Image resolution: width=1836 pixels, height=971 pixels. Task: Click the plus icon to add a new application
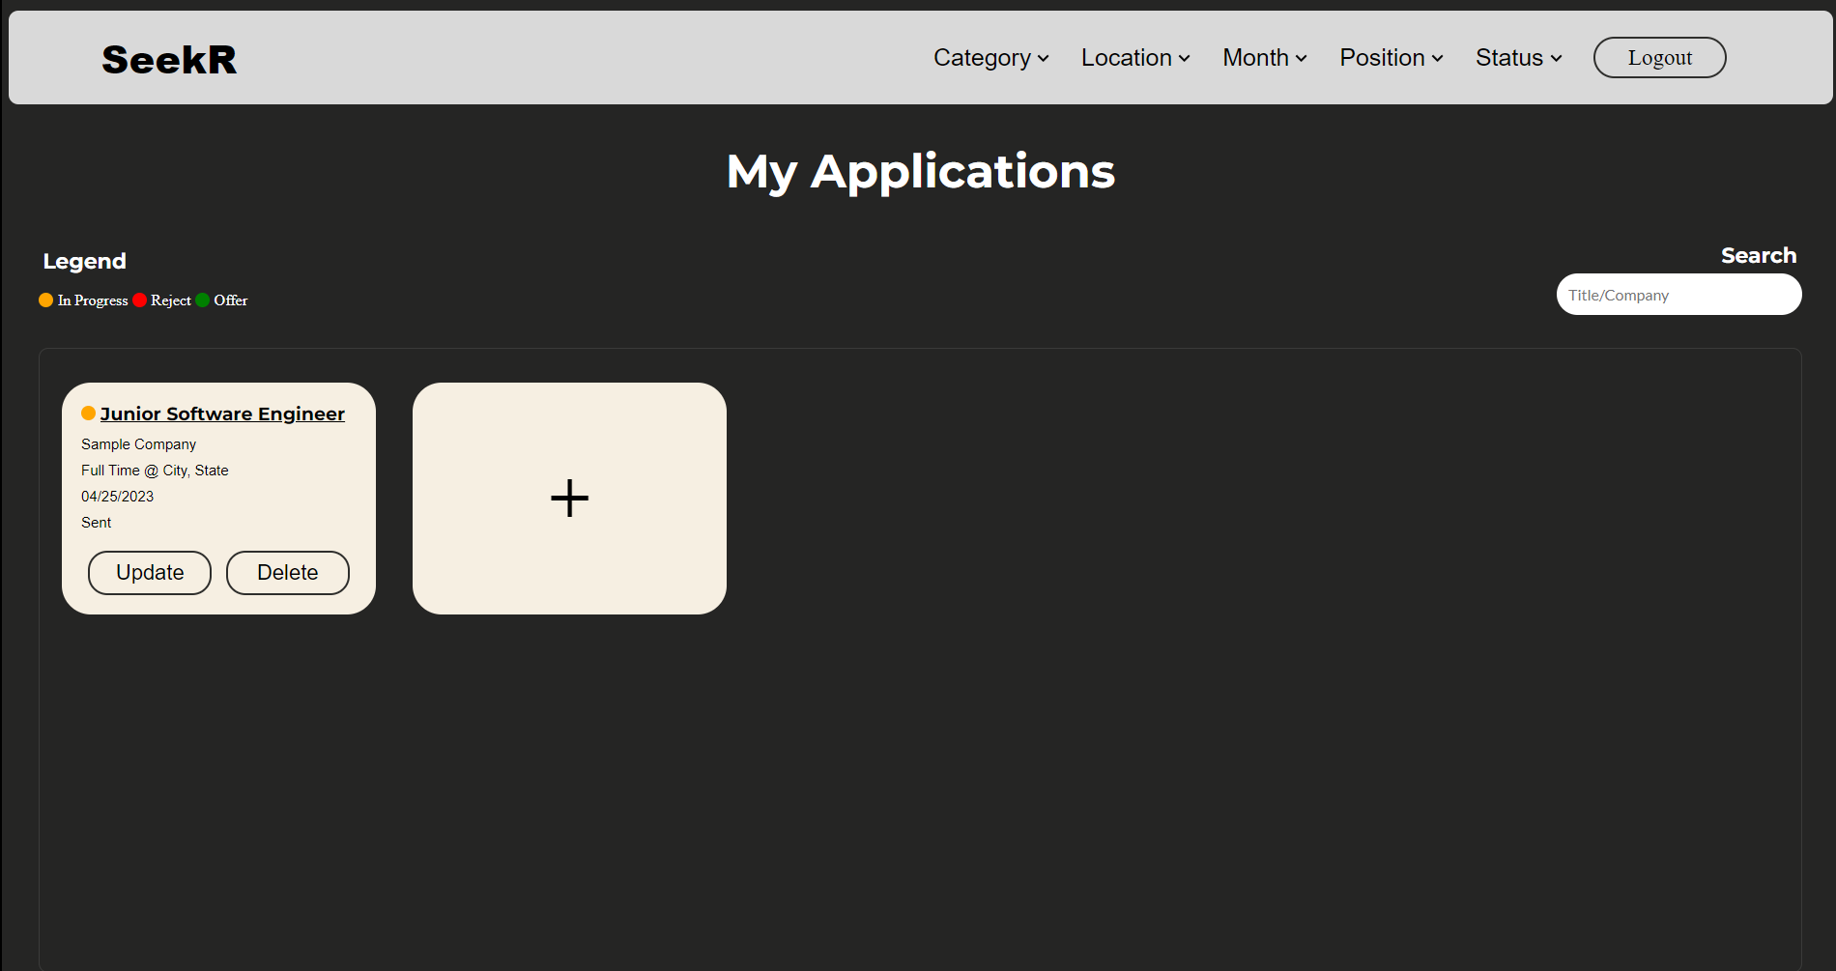point(569,498)
